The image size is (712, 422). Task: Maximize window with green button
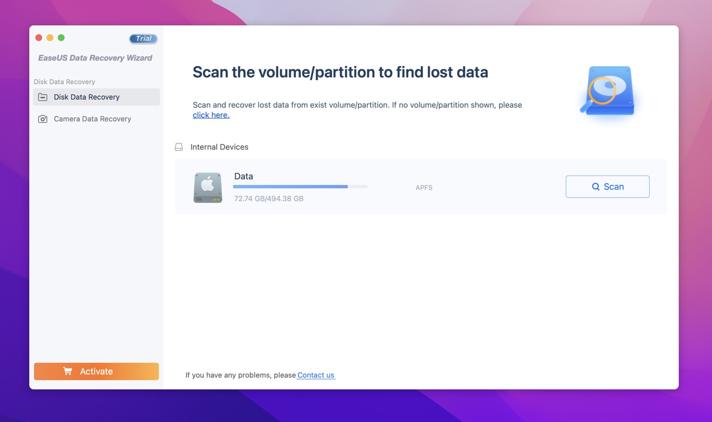[61, 38]
